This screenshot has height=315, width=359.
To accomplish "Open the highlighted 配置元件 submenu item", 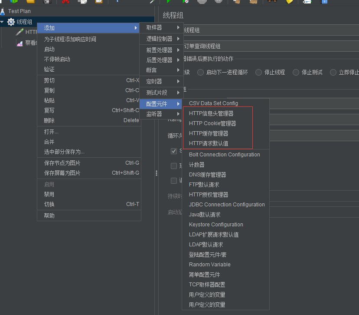I will tap(161, 104).
